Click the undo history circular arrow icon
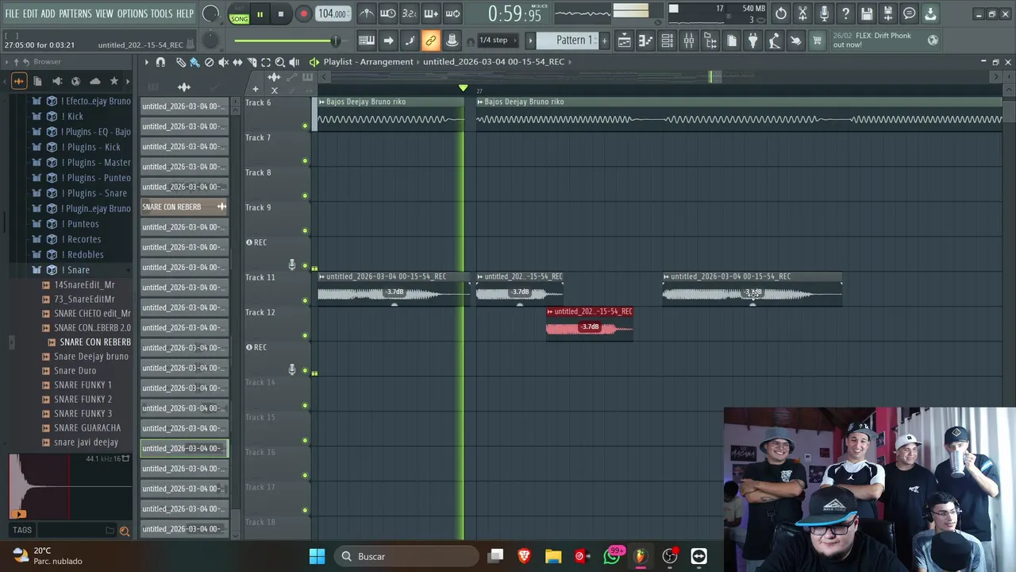 pos(781,14)
